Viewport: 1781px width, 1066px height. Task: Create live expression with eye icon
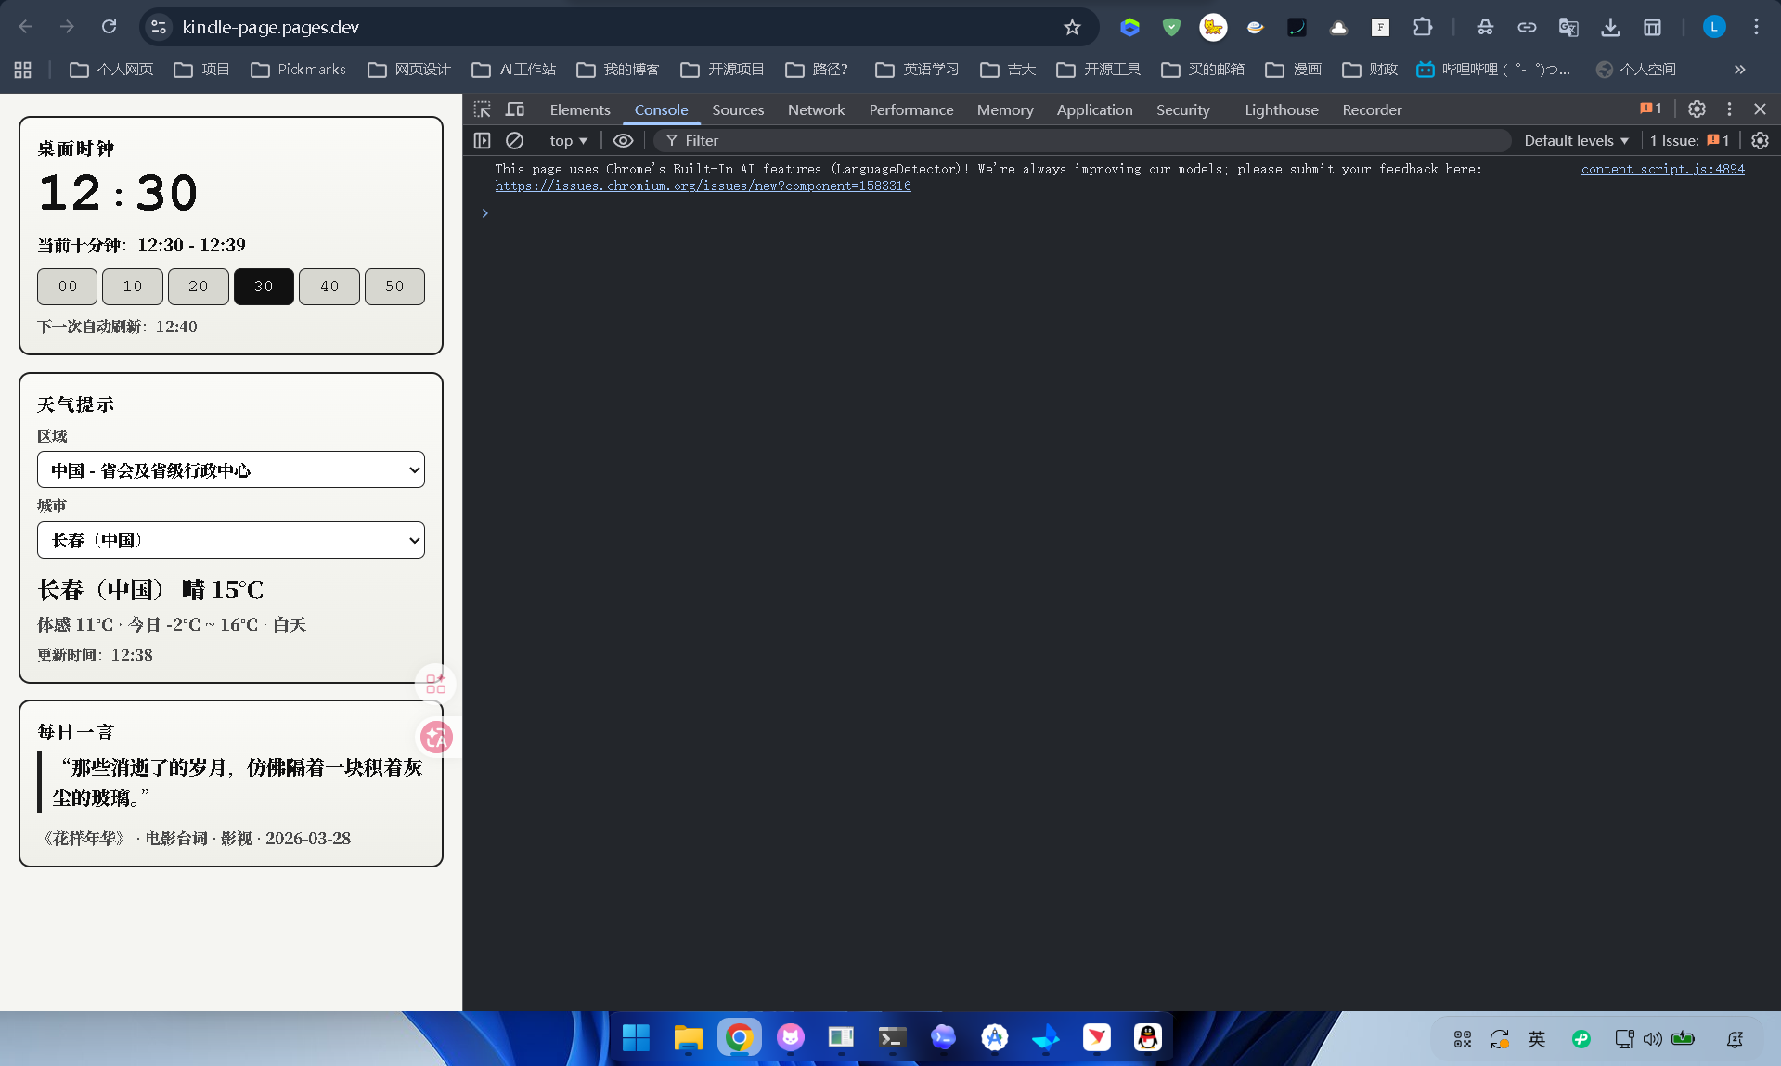click(x=623, y=140)
